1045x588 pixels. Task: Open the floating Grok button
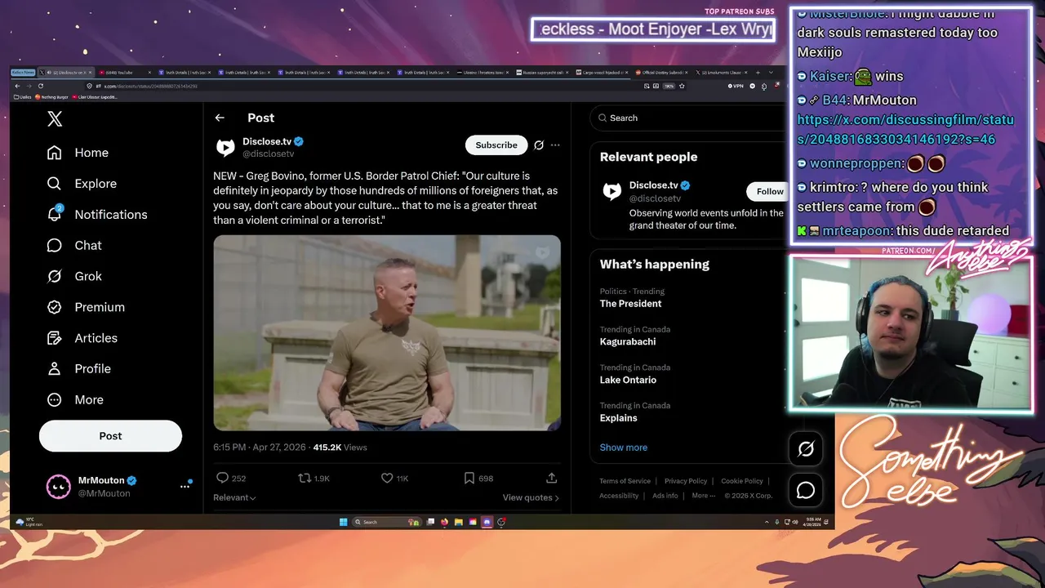click(x=806, y=449)
